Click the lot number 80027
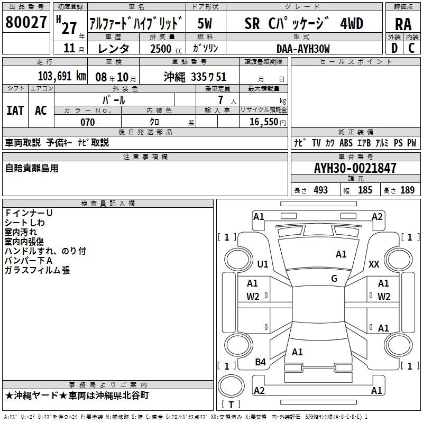This screenshot has width=423, height=423. point(25,23)
